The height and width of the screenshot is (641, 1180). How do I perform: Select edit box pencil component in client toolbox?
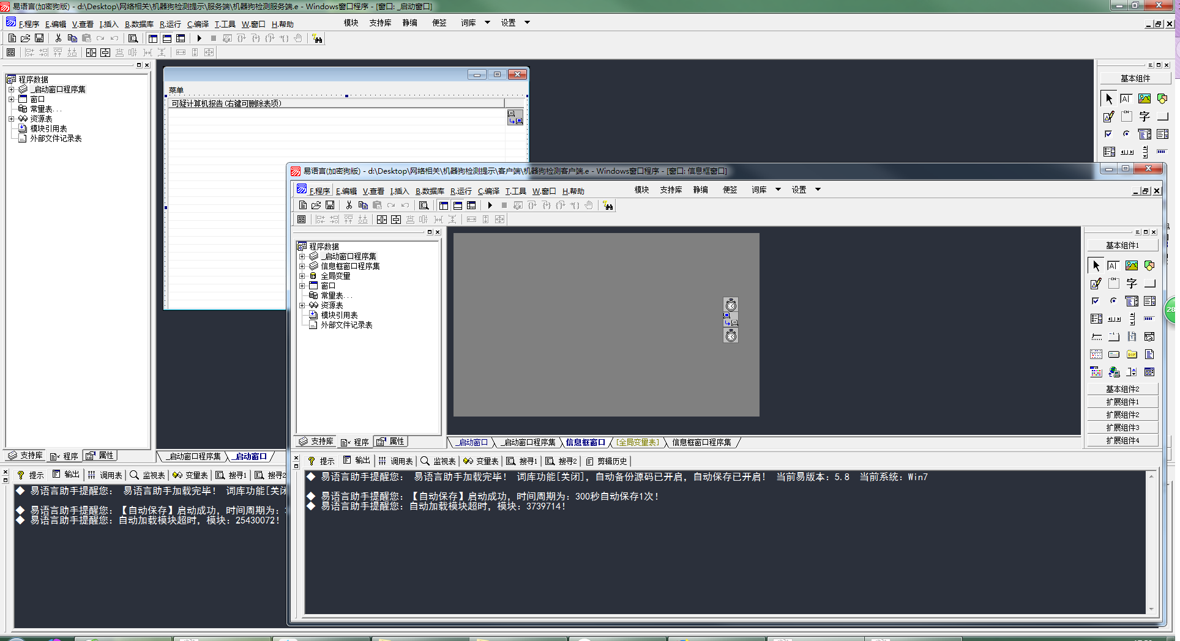click(1096, 283)
